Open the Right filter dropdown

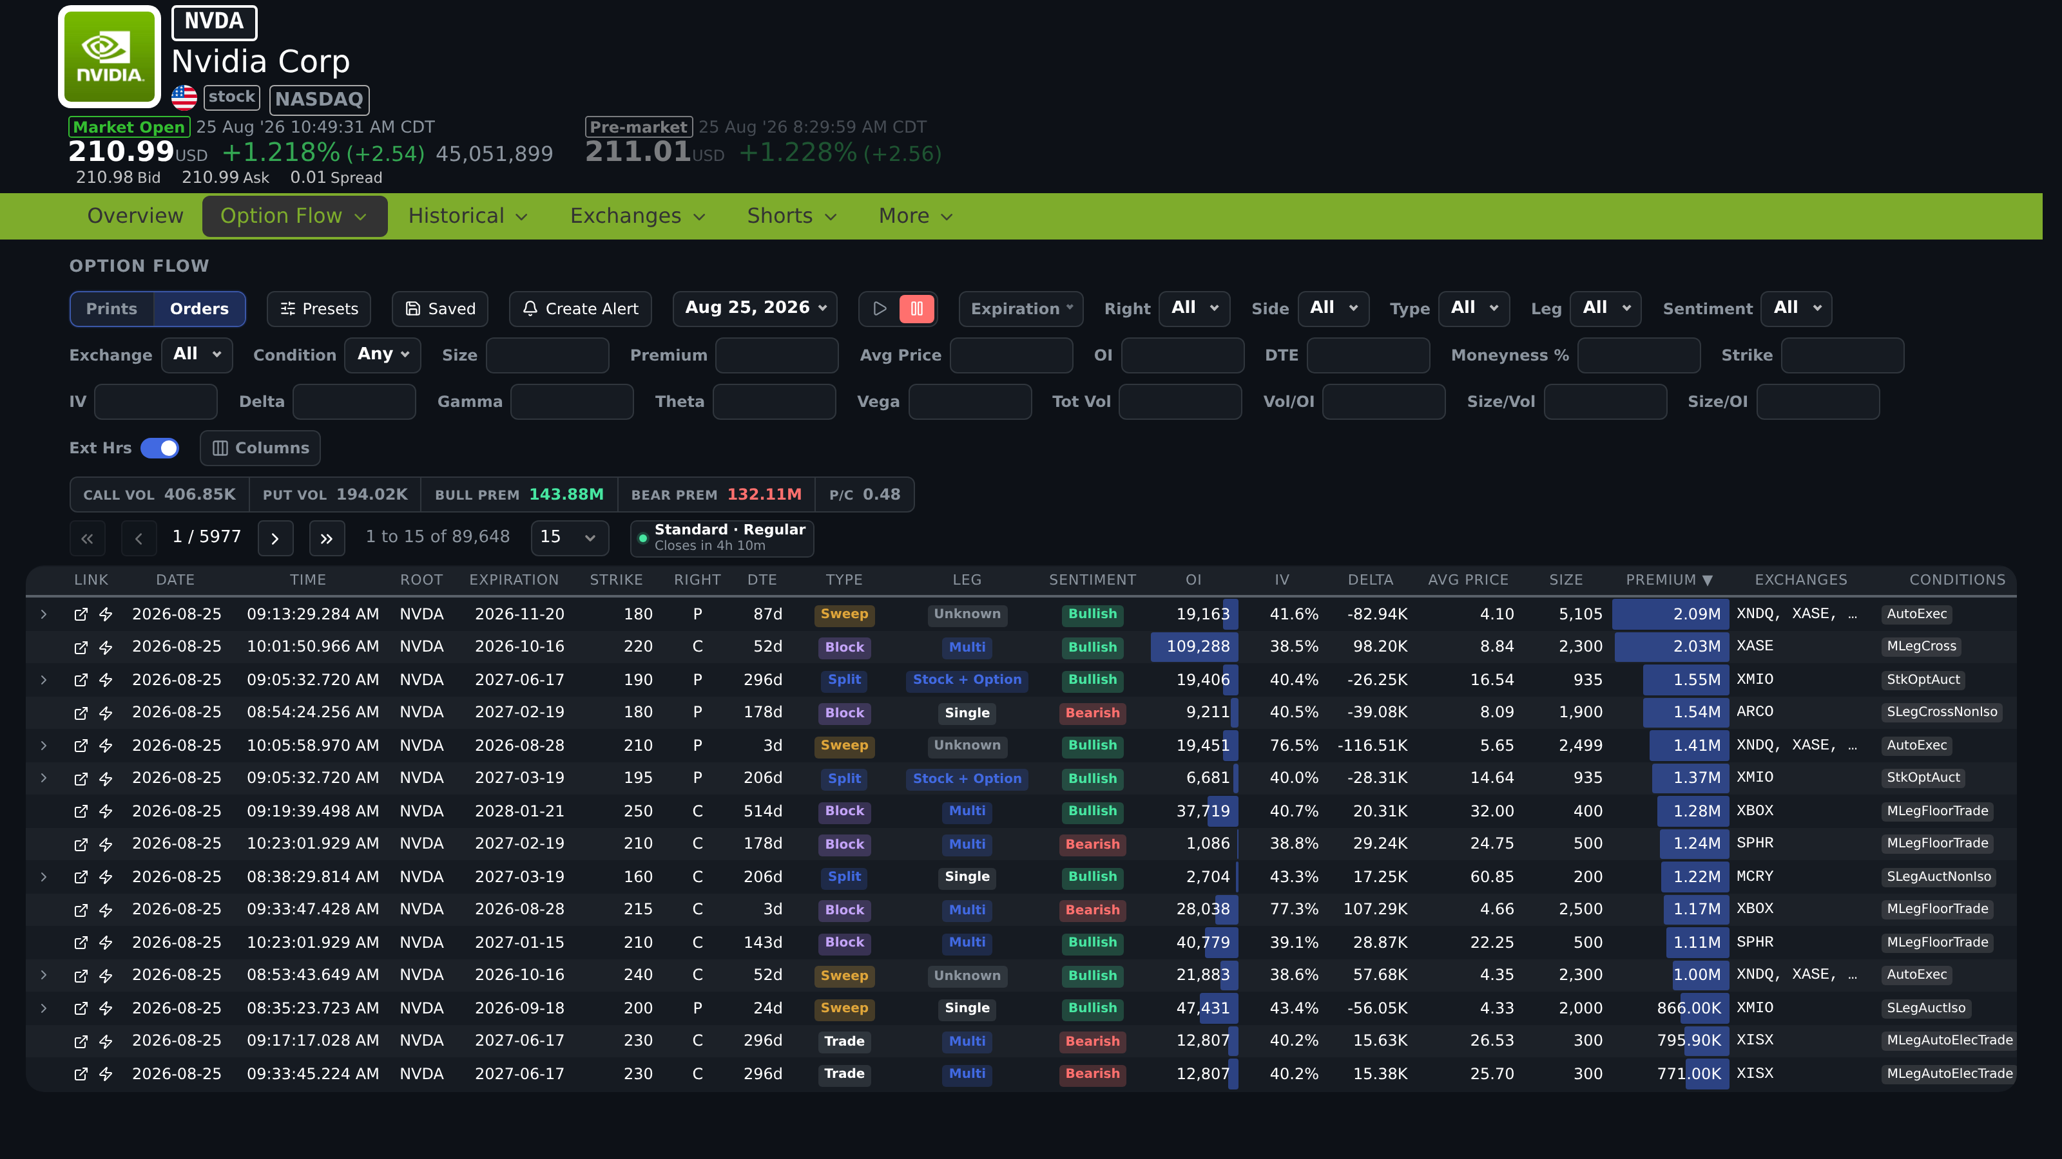1194,309
